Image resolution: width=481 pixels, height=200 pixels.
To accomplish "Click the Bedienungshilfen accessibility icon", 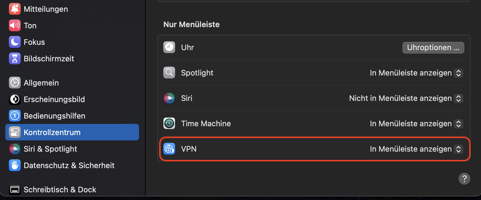I will [15, 116].
